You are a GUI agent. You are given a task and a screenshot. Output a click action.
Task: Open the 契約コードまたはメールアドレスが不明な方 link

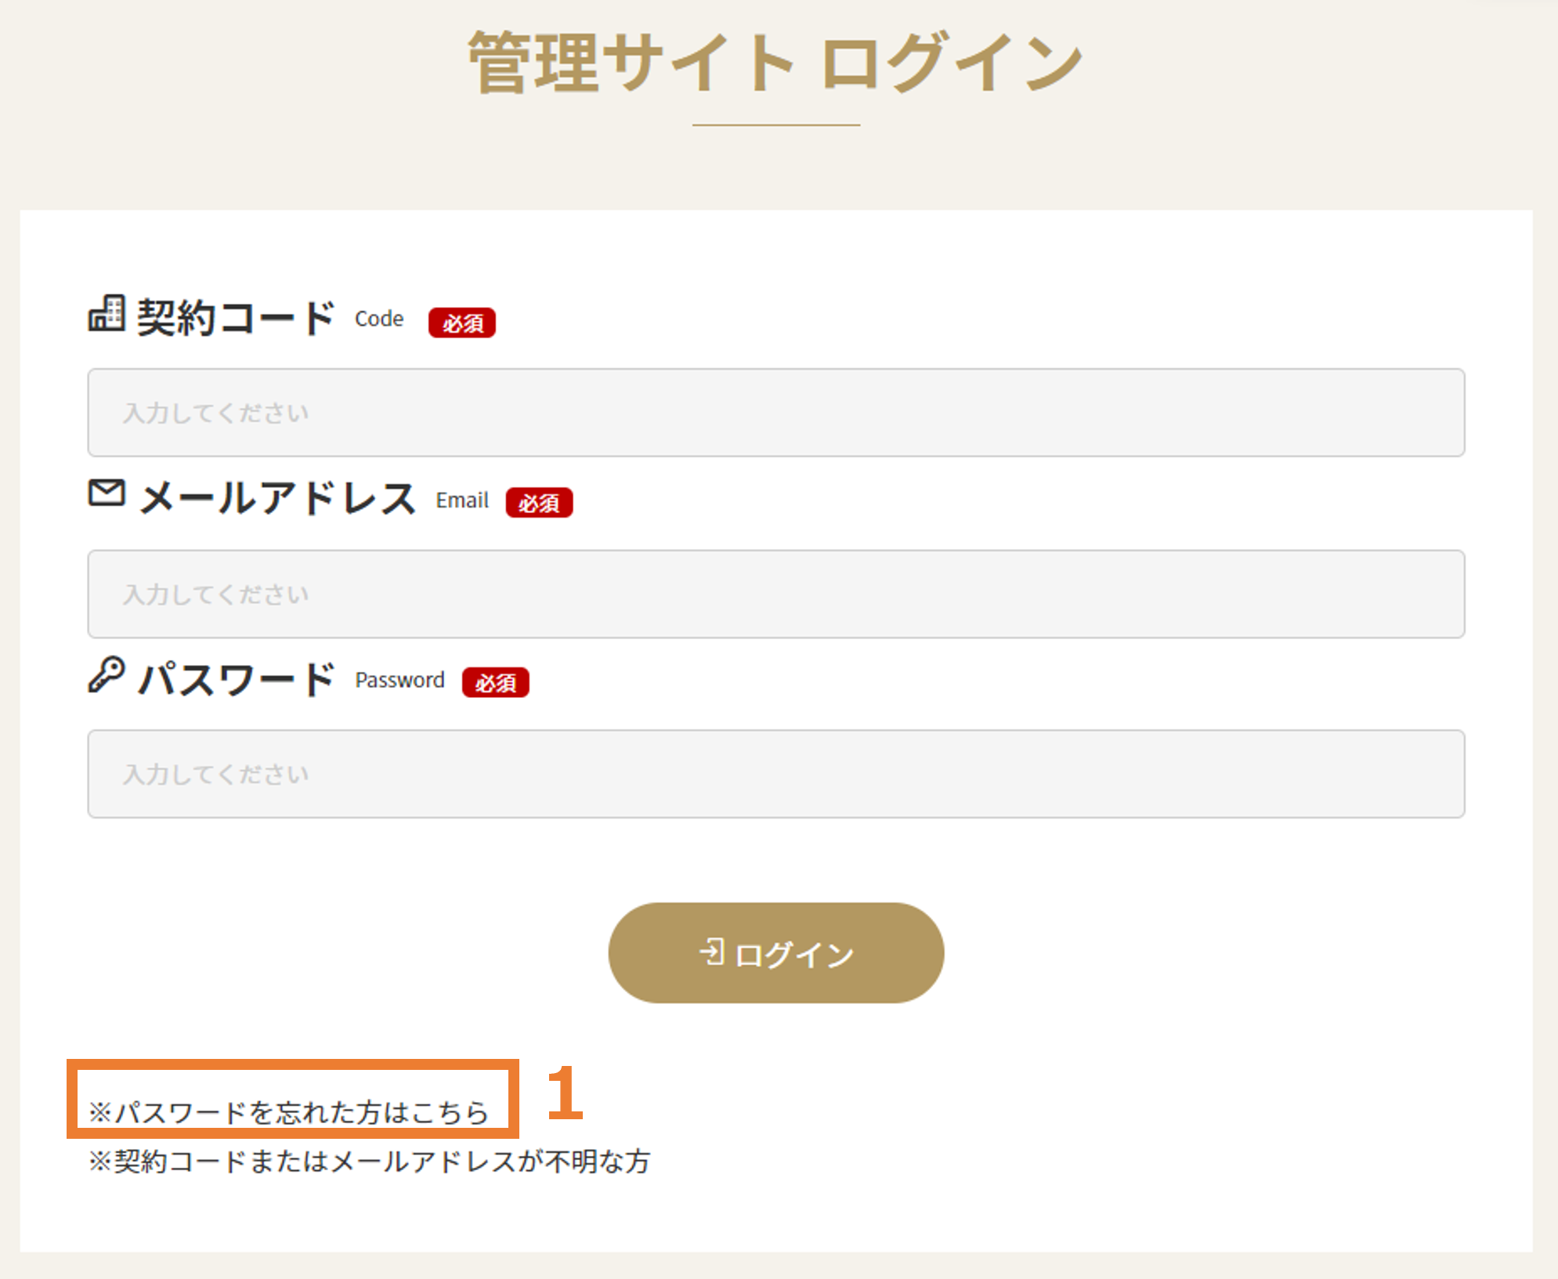tap(369, 1161)
